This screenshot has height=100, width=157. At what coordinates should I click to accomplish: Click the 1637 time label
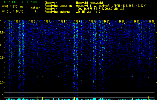[107, 21]
